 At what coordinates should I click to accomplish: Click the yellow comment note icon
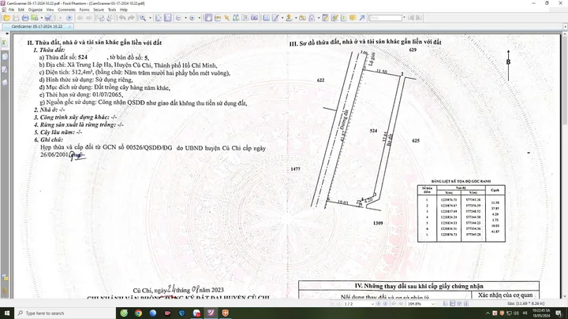click(353, 17)
